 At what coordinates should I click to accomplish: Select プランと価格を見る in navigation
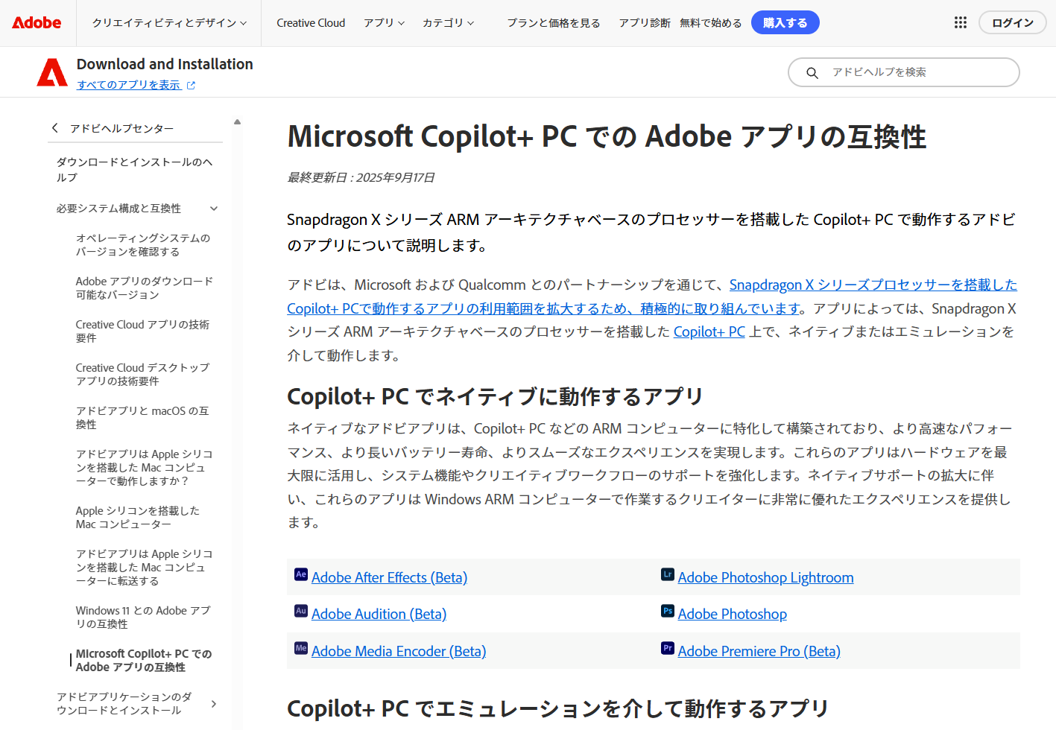point(554,23)
